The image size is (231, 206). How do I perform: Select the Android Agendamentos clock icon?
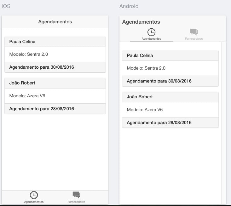pyautogui.click(x=151, y=32)
